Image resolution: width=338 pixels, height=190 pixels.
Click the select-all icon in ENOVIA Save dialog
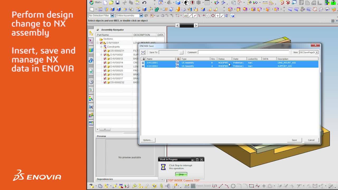point(143,52)
